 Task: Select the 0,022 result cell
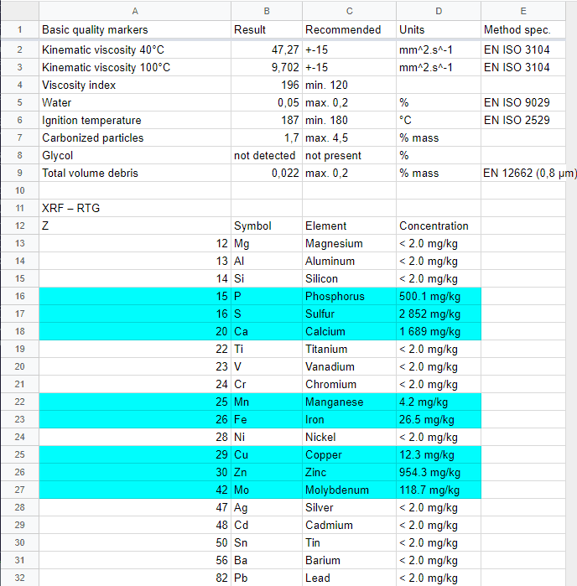[267, 173]
